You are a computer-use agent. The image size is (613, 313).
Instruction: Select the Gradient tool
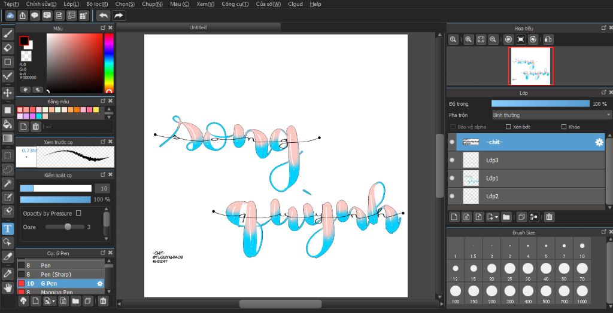point(7,138)
